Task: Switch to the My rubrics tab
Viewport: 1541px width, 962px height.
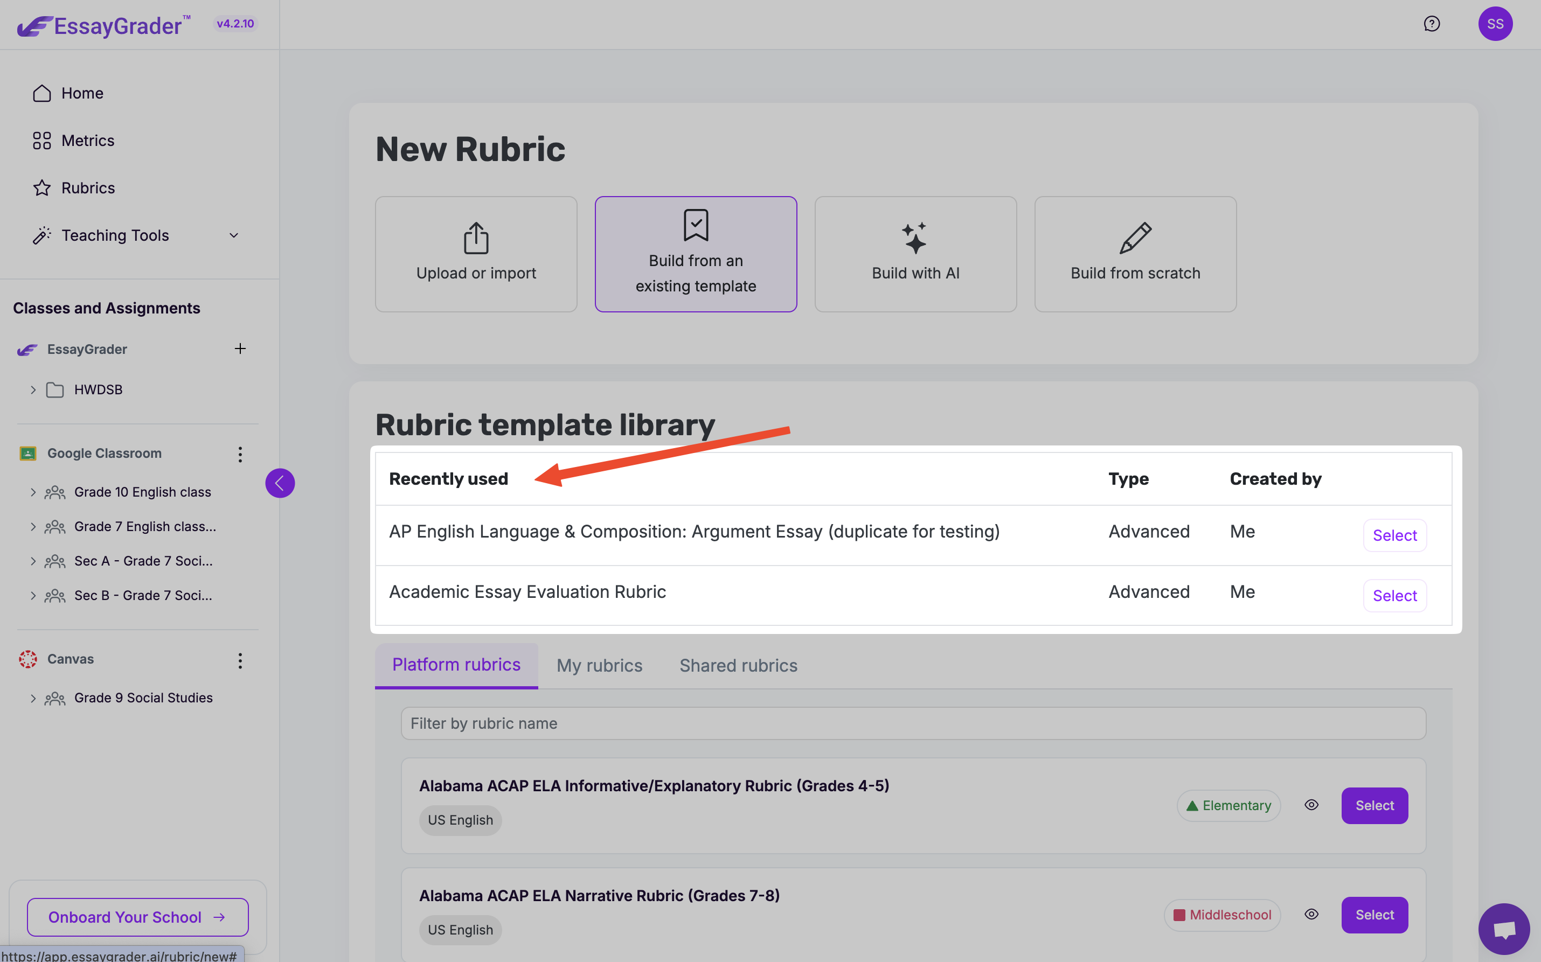Action: click(x=599, y=666)
